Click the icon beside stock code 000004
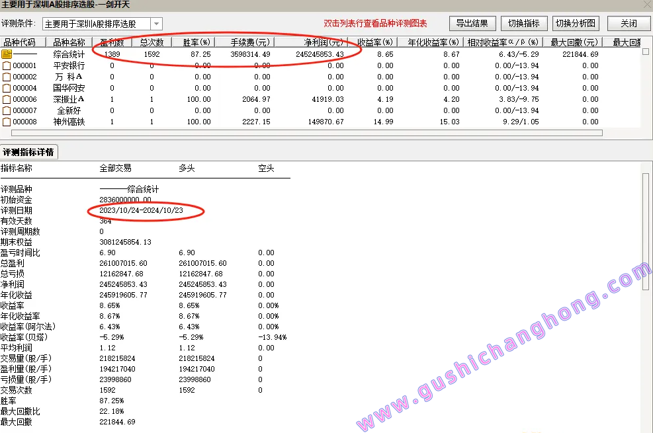Image resolution: width=653 pixels, height=433 pixels. click(7, 88)
